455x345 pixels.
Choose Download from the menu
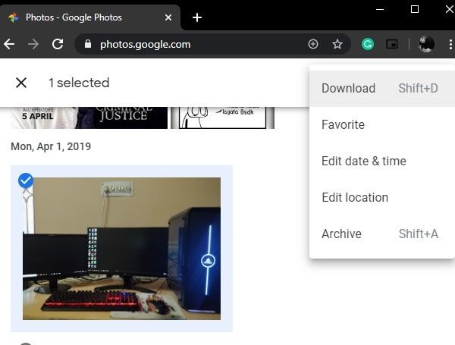click(382, 88)
